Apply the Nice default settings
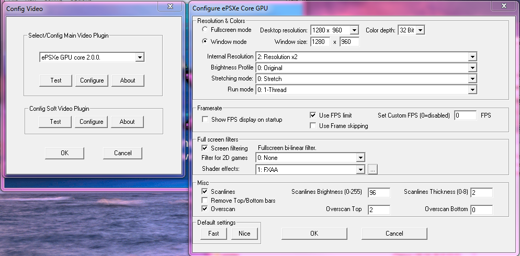The height and width of the screenshot is (256, 520). [244, 234]
